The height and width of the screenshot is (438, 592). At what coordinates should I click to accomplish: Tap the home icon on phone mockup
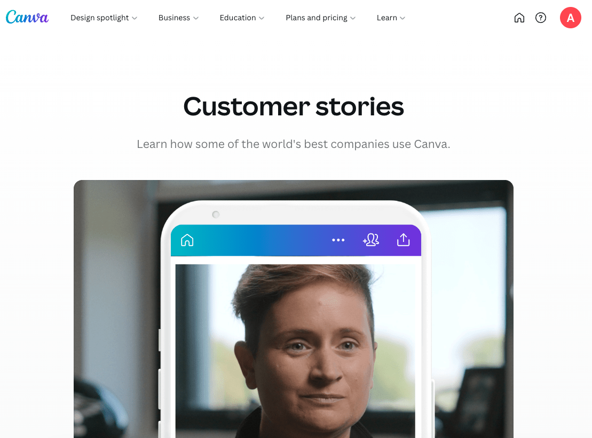click(x=187, y=240)
